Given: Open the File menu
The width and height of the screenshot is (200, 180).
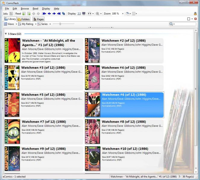Looking at the screenshot, I should point(7,9).
